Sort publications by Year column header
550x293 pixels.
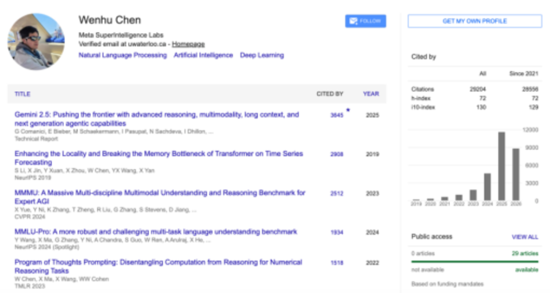(x=371, y=94)
